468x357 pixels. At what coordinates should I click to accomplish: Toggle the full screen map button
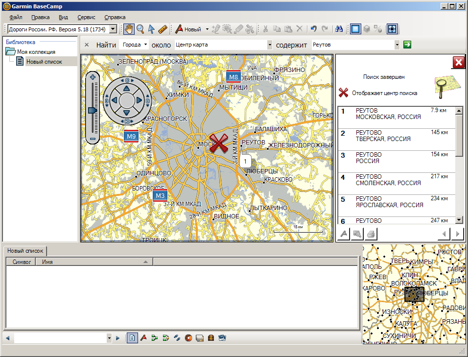click(x=392, y=29)
